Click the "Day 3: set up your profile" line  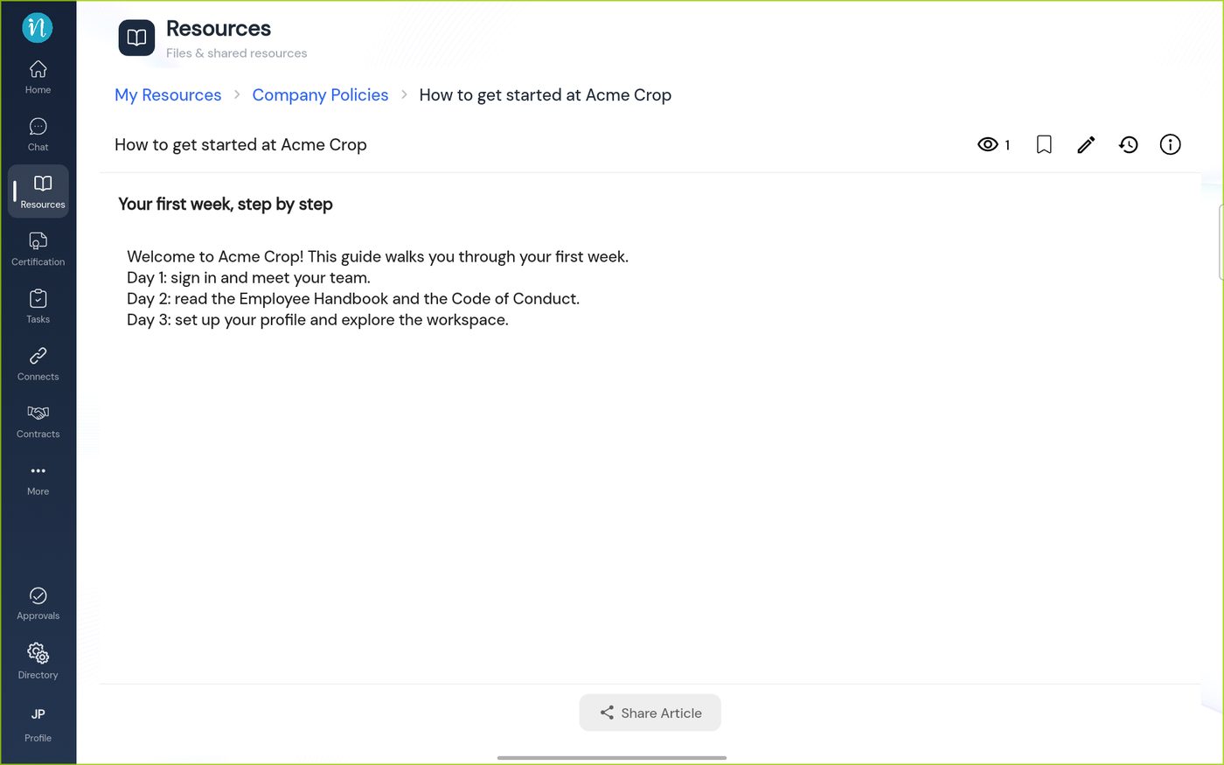click(317, 320)
